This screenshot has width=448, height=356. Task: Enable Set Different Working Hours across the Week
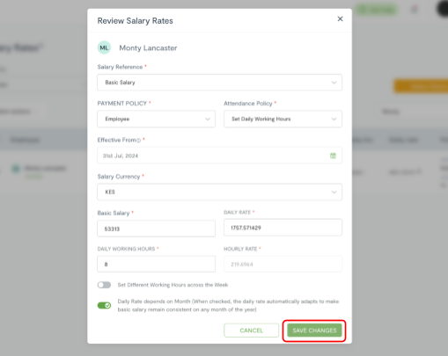pyautogui.click(x=104, y=285)
